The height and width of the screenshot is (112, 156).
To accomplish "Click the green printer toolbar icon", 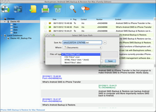I will click(x=45, y=9).
